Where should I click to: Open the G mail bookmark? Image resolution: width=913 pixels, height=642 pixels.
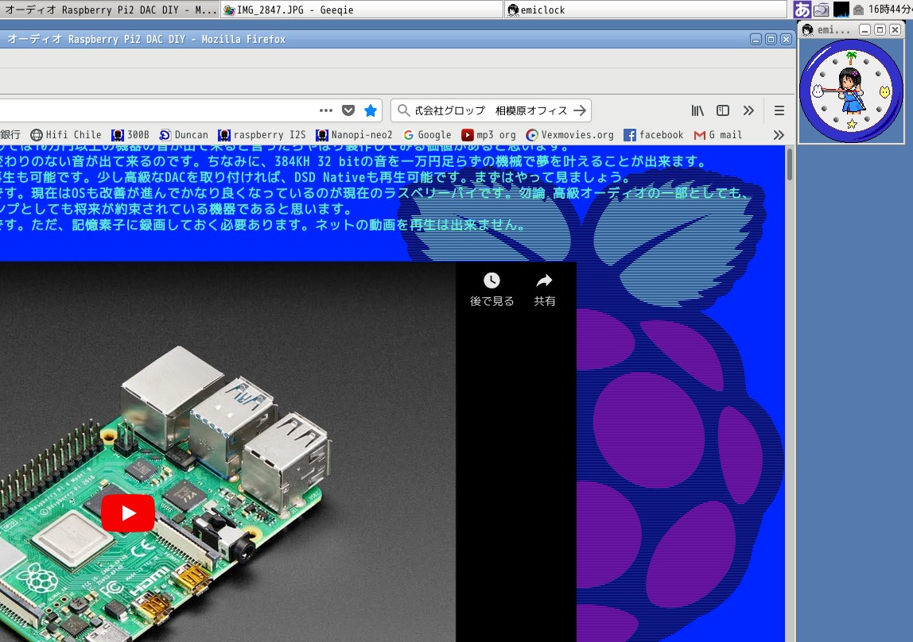718,135
